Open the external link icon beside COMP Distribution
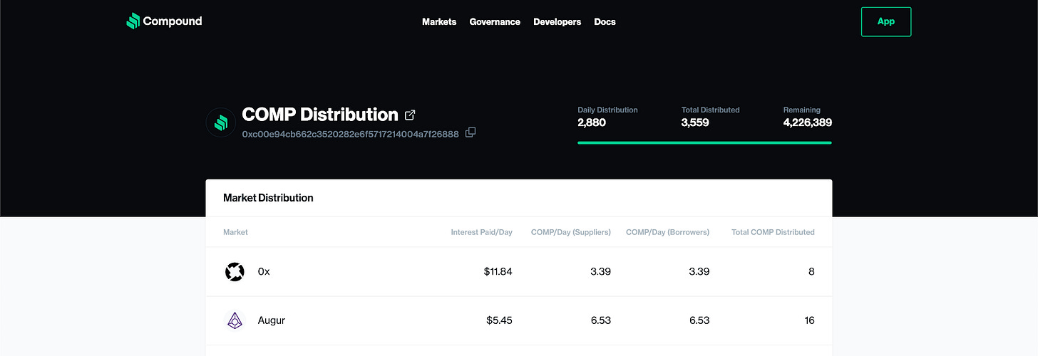The image size is (1038, 356). 410,115
